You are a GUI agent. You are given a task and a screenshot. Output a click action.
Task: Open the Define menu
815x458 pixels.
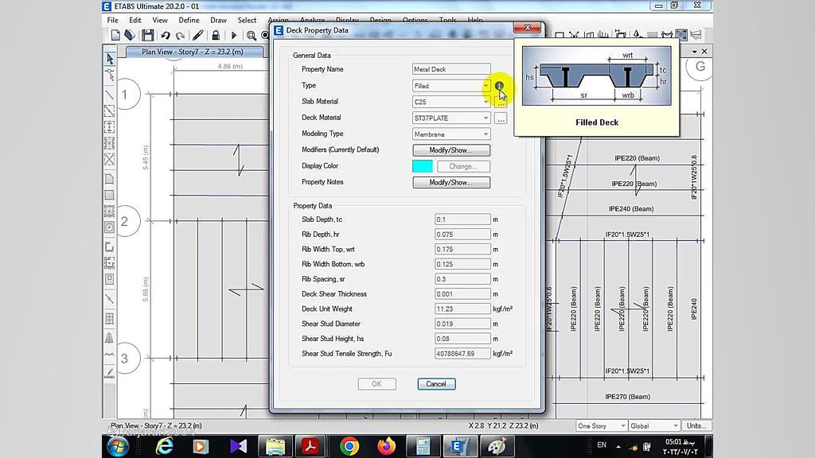coord(189,20)
